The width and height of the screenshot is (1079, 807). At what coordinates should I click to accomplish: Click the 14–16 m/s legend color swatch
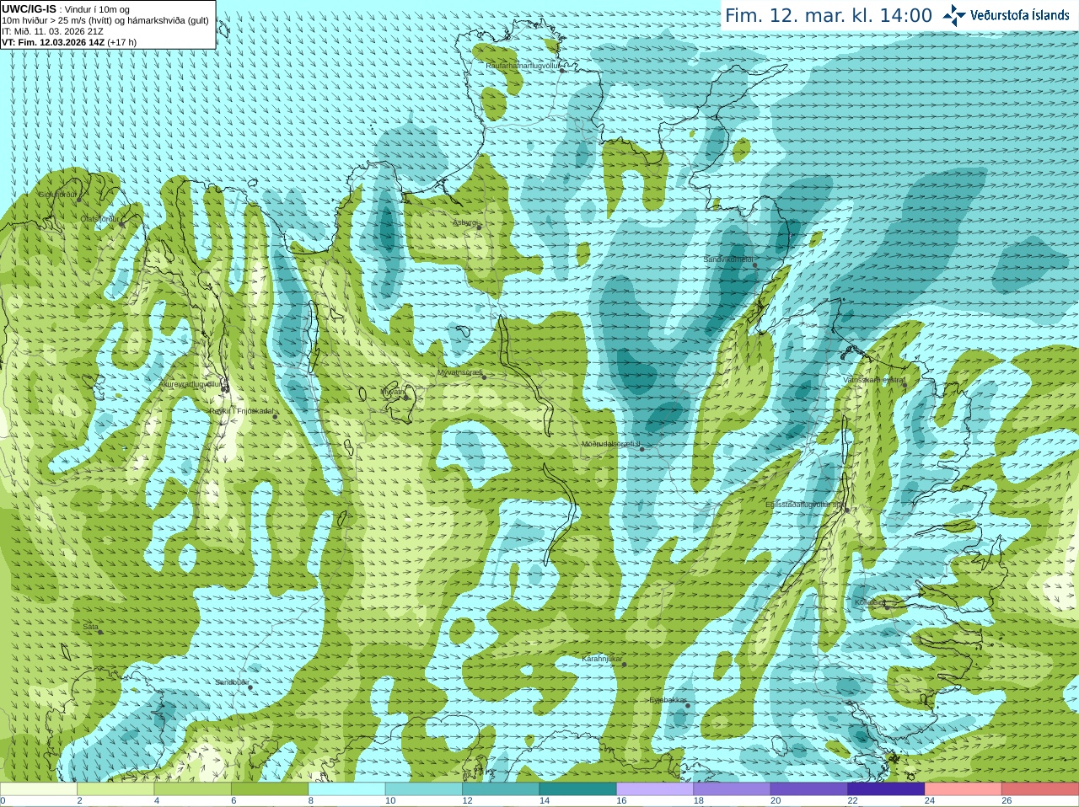point(578,789)
